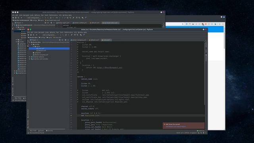
Task: Select .gitignore file in front project tree
Action: (37, 53)
